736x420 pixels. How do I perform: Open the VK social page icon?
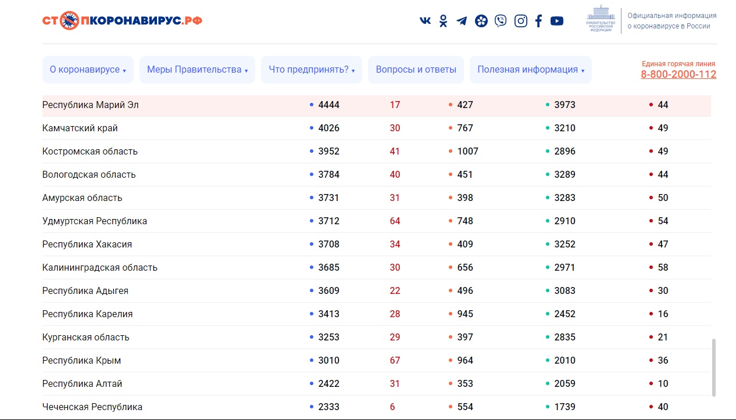point(425,21)
